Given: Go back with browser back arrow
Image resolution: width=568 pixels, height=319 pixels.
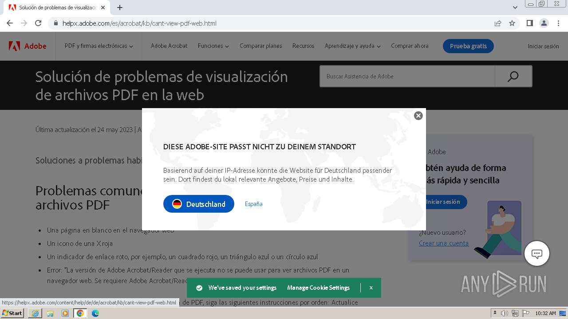Looking at the screenshot, I should coord(10,23).
